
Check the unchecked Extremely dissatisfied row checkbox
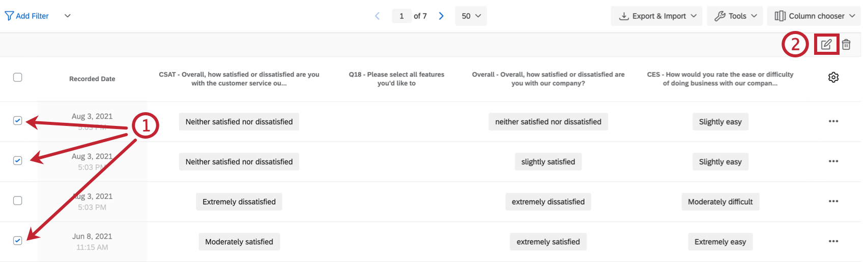coord(18,201)
